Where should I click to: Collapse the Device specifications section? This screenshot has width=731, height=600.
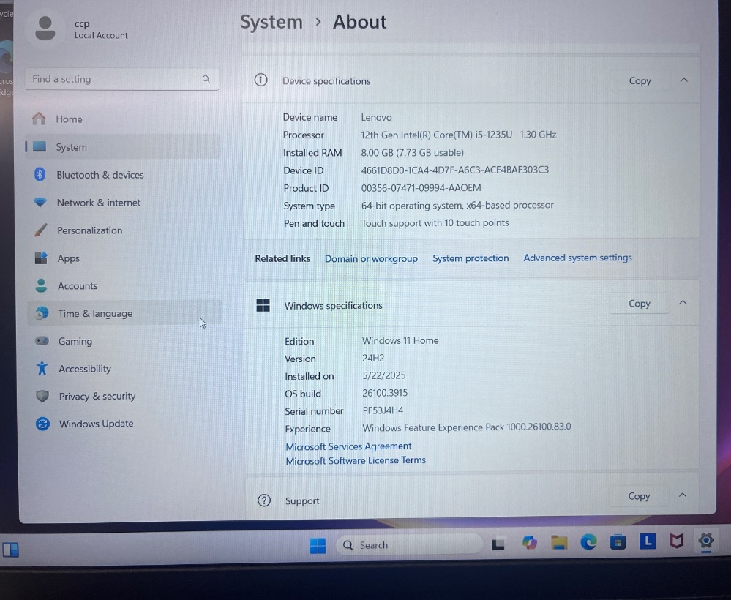coord(683,80)
